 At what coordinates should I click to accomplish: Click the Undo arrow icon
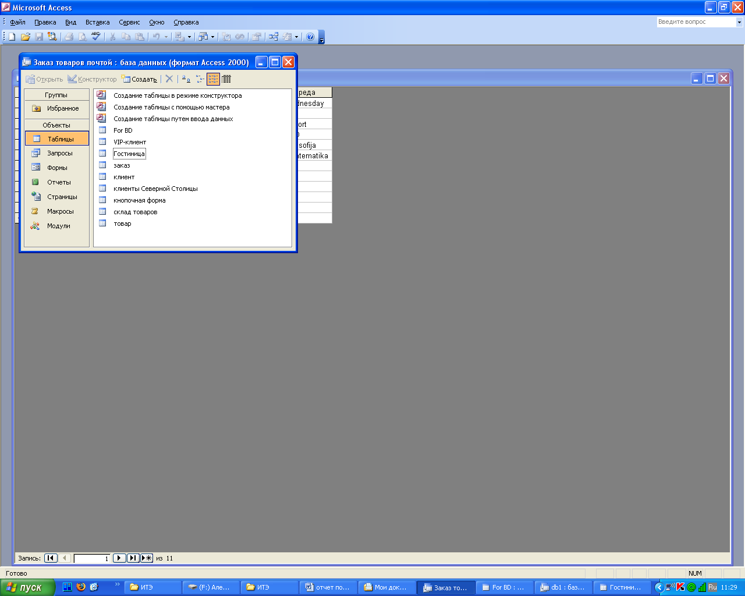tap(156, 37)
